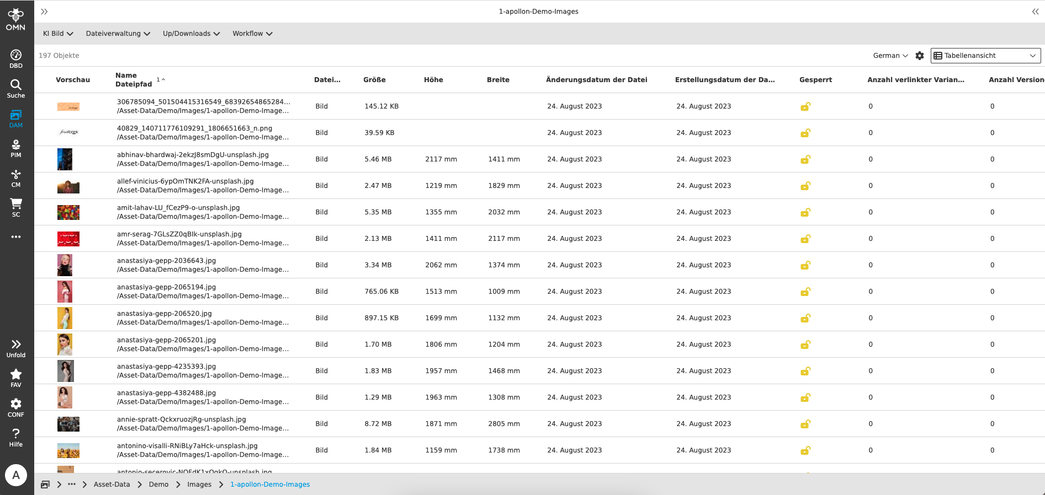Toggle lock for amr-serag file
Viewport: 1045px width, 495px height.
click(805, 239)
